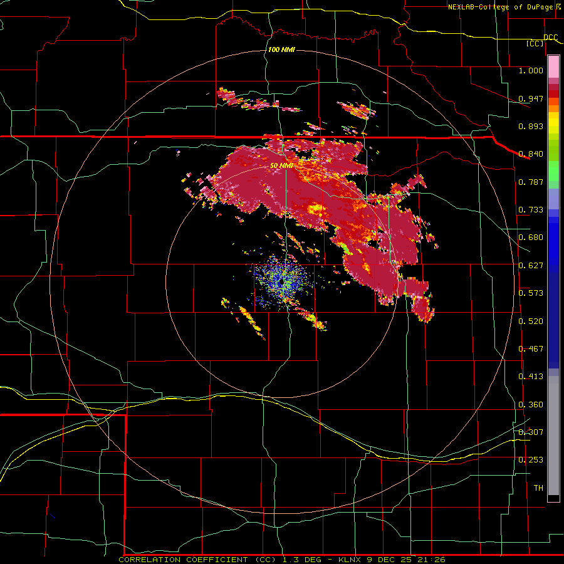
Task: Select the 0.573 scale value
Action: click(x=531, y=293)
